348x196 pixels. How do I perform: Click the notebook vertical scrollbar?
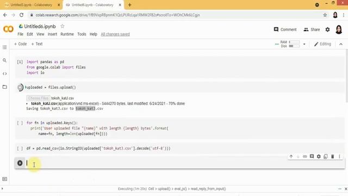point(347,76)
